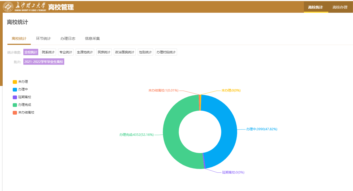
Task: Open the 办理日志 tab
Action: click(x=68, y=38)
